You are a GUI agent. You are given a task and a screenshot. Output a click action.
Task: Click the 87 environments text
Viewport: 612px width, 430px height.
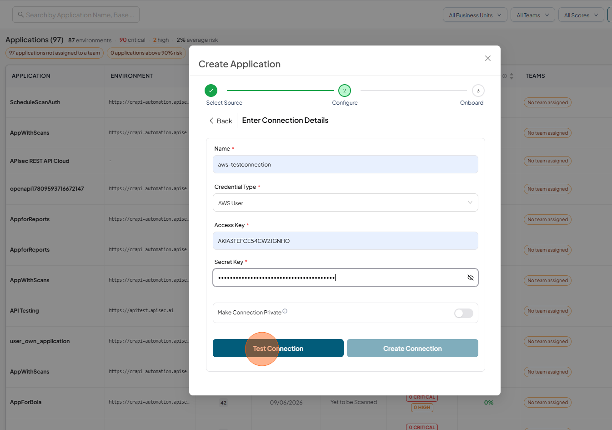90,40
